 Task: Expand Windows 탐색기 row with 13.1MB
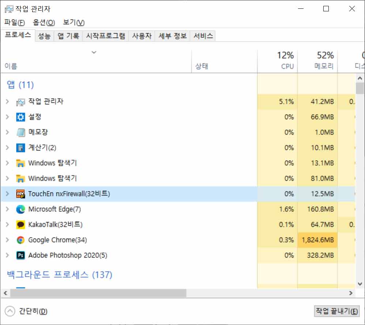(7, 163)
